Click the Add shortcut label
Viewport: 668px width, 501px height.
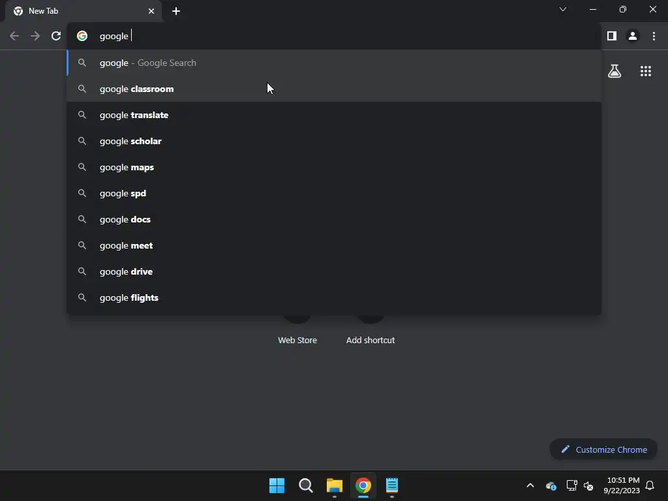point(371,341)
